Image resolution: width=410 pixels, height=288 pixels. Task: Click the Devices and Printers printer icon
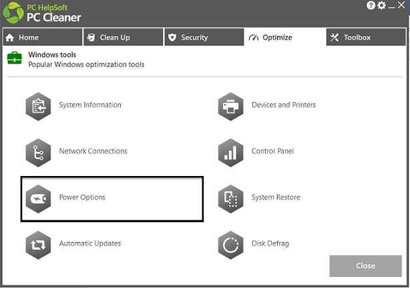tap(230, 107)
